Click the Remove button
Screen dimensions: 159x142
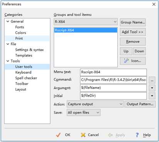[x=133, y=42]
